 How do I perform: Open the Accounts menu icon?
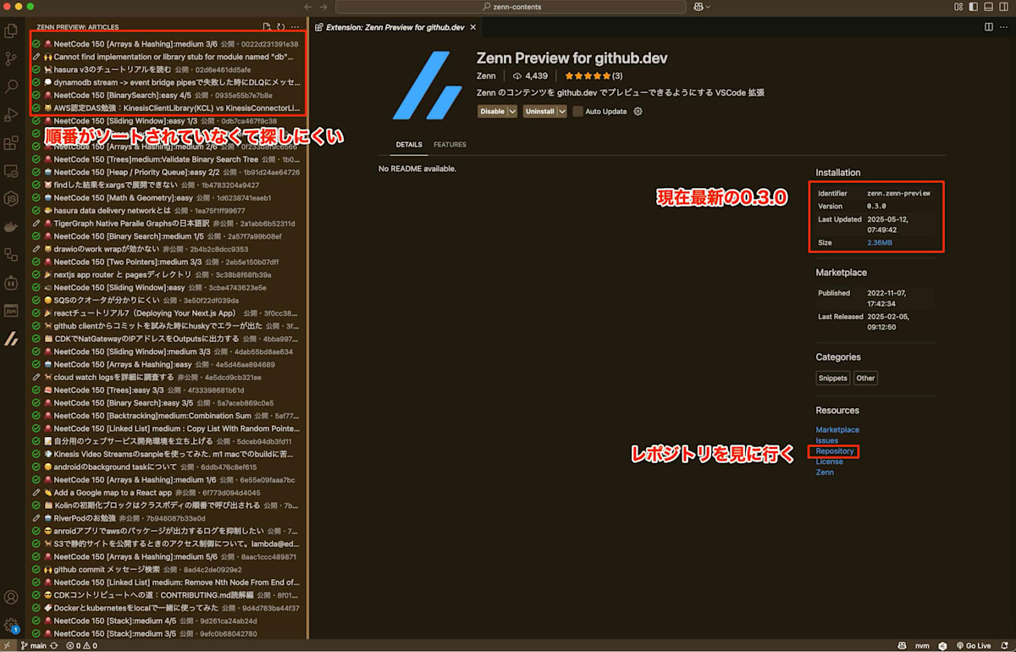pyautogui.click(x=12, y=598)
